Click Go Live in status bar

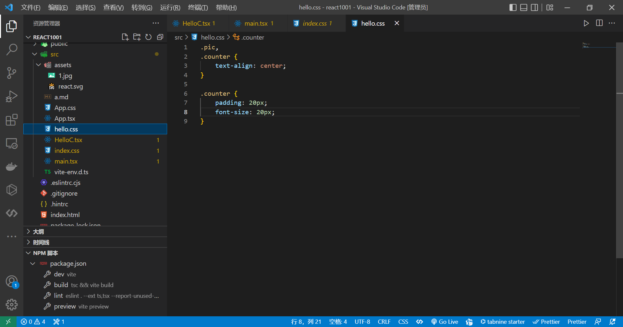(x=445, y=322)
